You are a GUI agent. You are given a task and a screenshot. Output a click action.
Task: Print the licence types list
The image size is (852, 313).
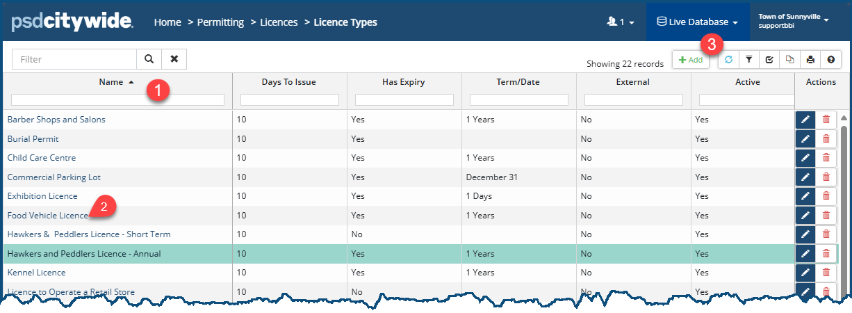[810, 60]
